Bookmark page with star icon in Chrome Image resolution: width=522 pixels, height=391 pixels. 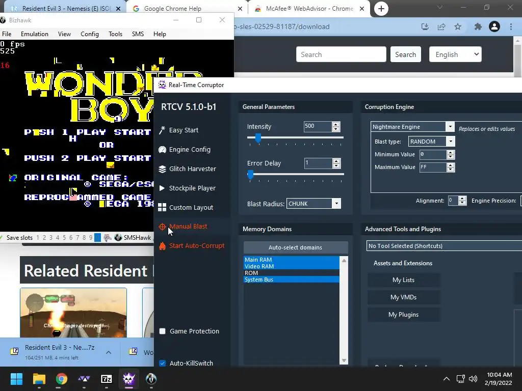tap(458, 26)
